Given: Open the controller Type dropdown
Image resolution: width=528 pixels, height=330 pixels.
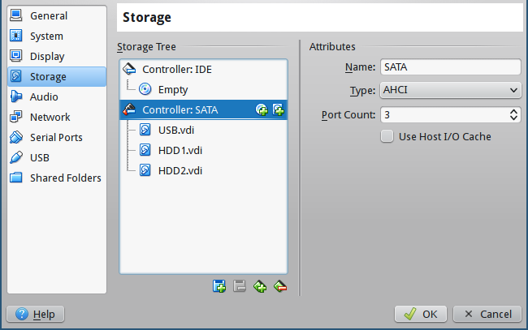Looking at the screenshot, I should (451, 90).
